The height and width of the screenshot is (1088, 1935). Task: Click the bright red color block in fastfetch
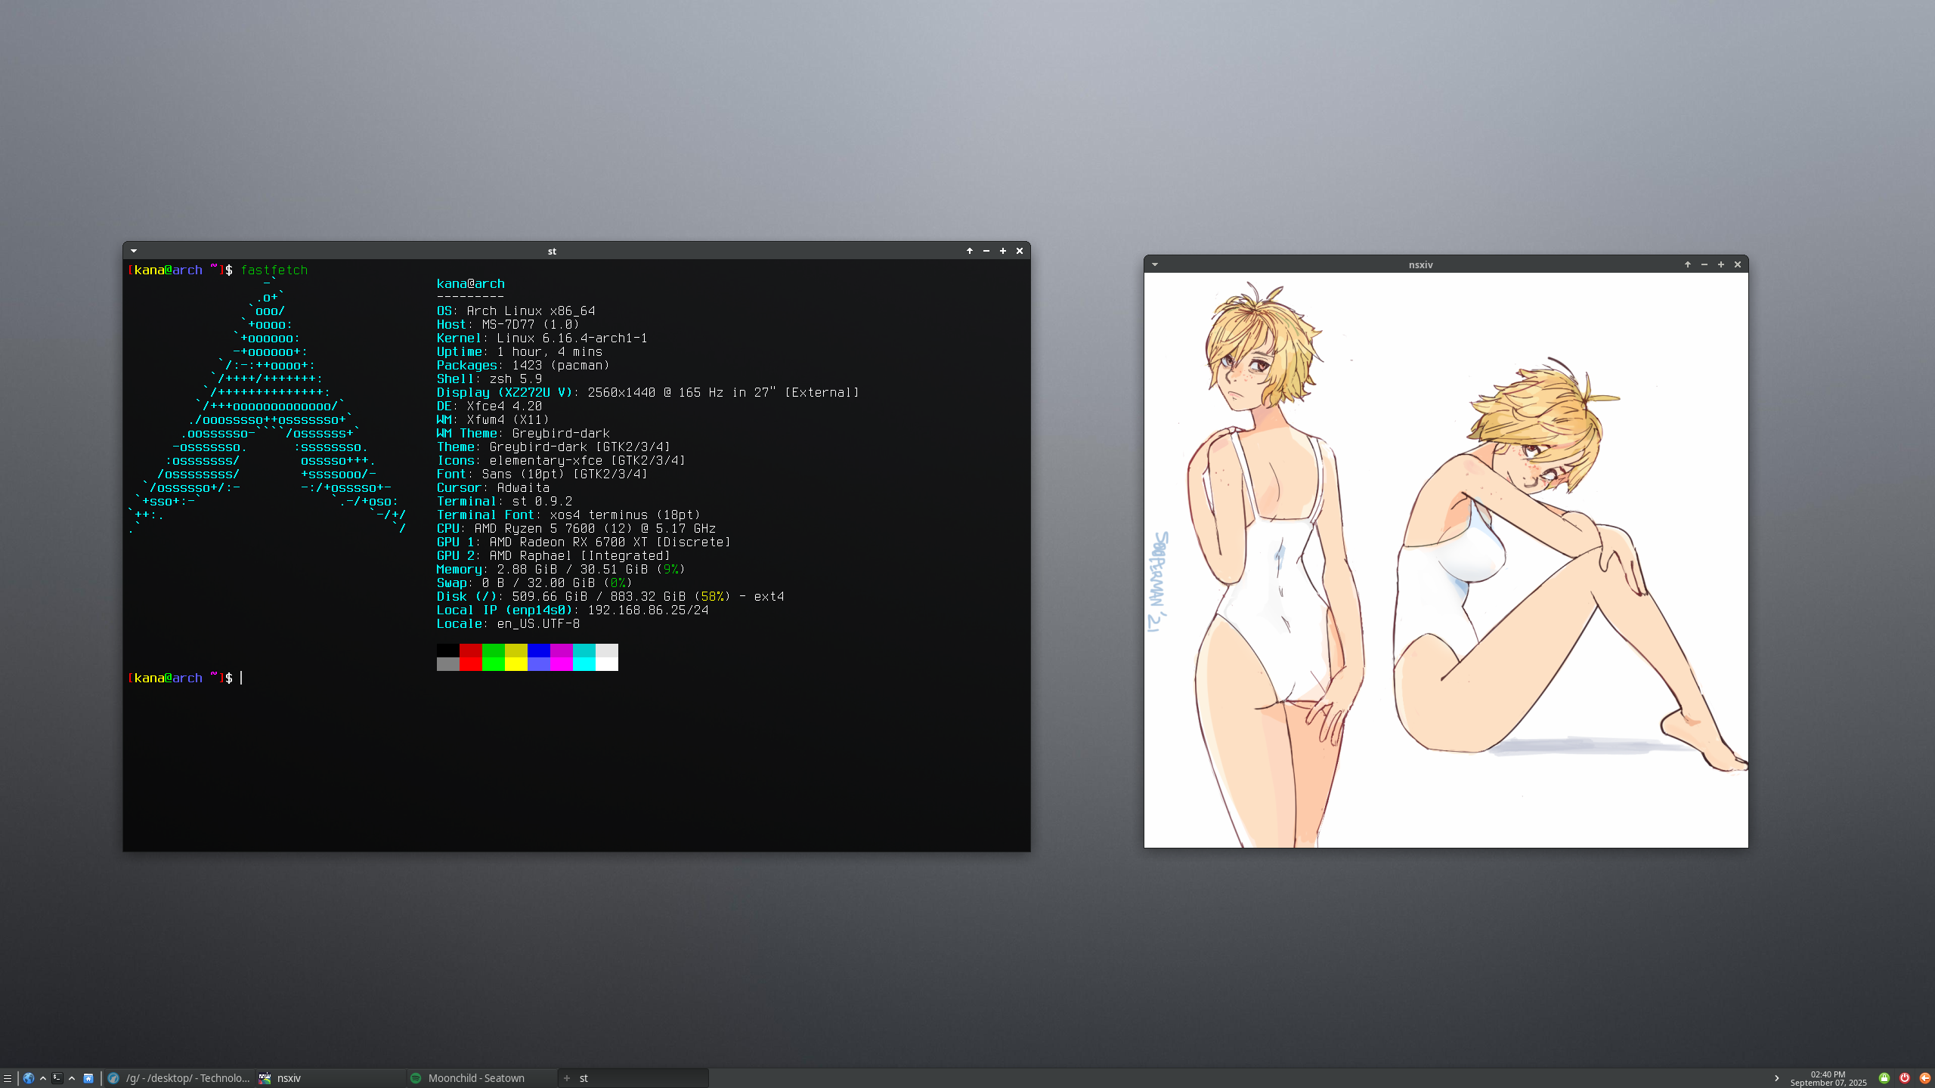[471, 664]
